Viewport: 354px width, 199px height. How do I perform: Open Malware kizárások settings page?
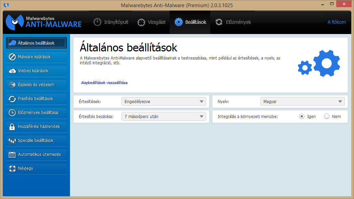click(x=36, y=57)
